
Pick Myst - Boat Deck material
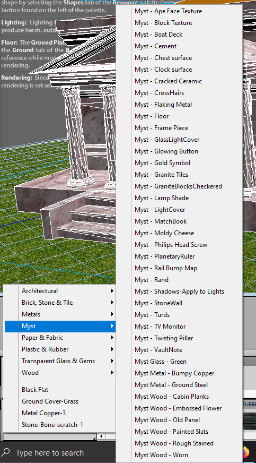pyautogui.click(x=179, y=35)
